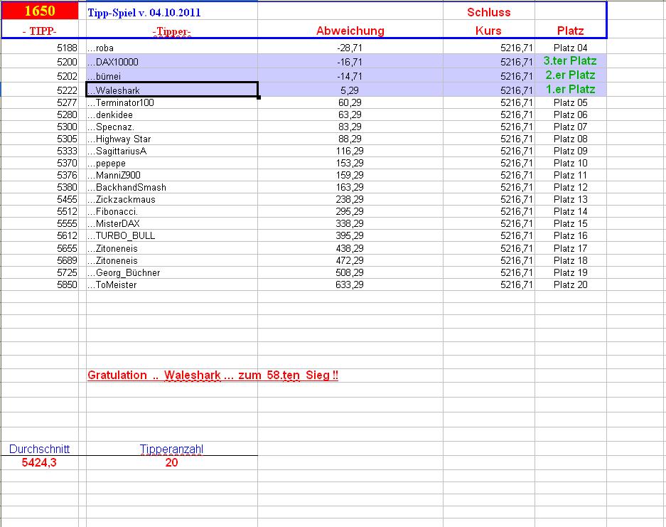This screenshot has width=666, height=527.
Task: Select the tip value 5222
Action: click(x=67, y=90)
